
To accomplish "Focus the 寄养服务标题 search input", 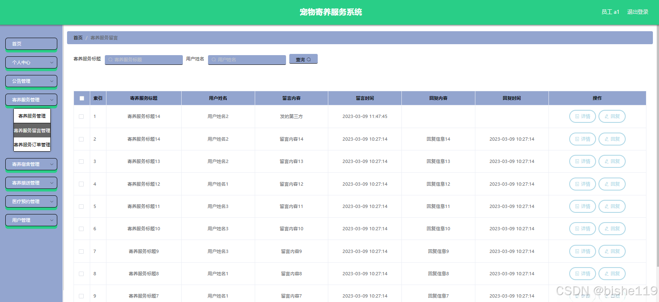I will pos(144,60).
